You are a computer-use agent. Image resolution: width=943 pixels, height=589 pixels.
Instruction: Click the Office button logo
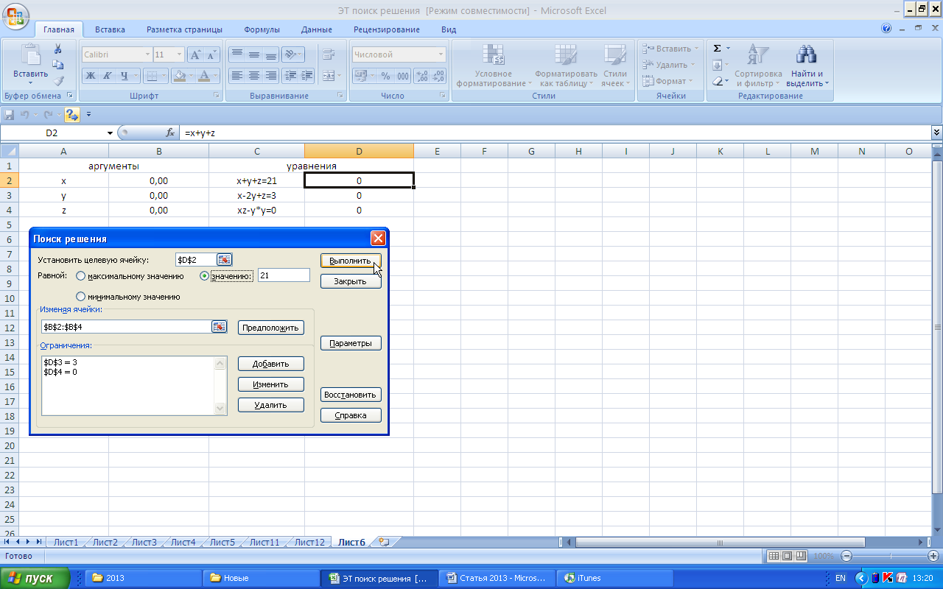click(x=15, y=15)
